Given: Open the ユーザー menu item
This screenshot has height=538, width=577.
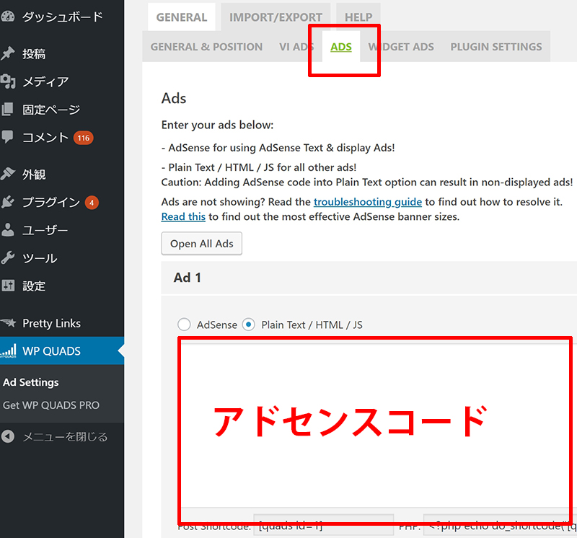Looking at the screenshot, I should coord(62,230).
